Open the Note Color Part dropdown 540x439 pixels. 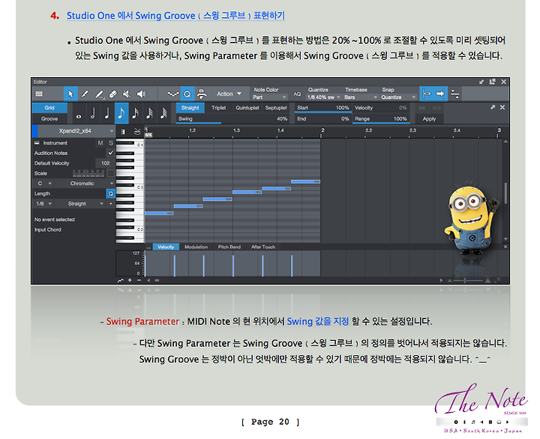click(269, 97)
